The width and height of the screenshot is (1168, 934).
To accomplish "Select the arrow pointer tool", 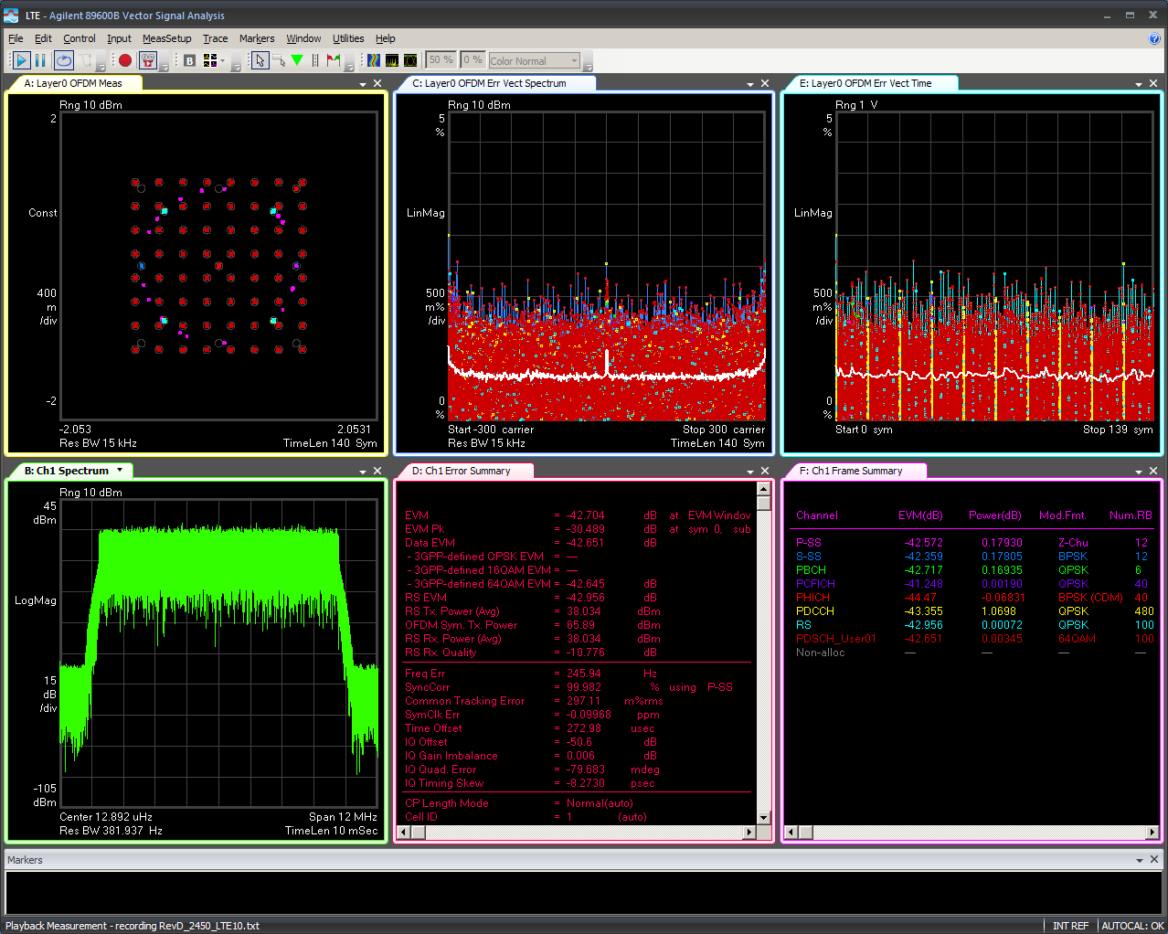I will [x=260, y=60].
